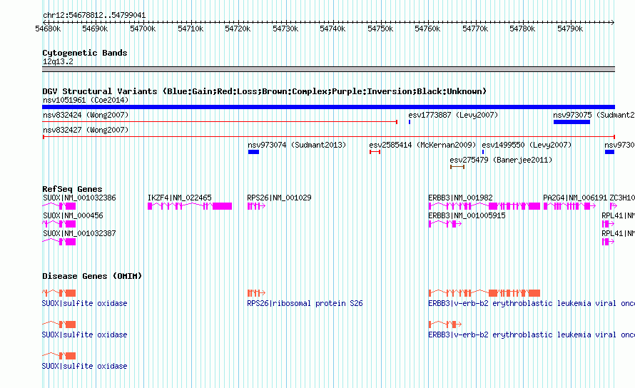
Task: Click the nsv1051961 (Coe2014) blue gain bar
Action: click(x=328, y=107)
